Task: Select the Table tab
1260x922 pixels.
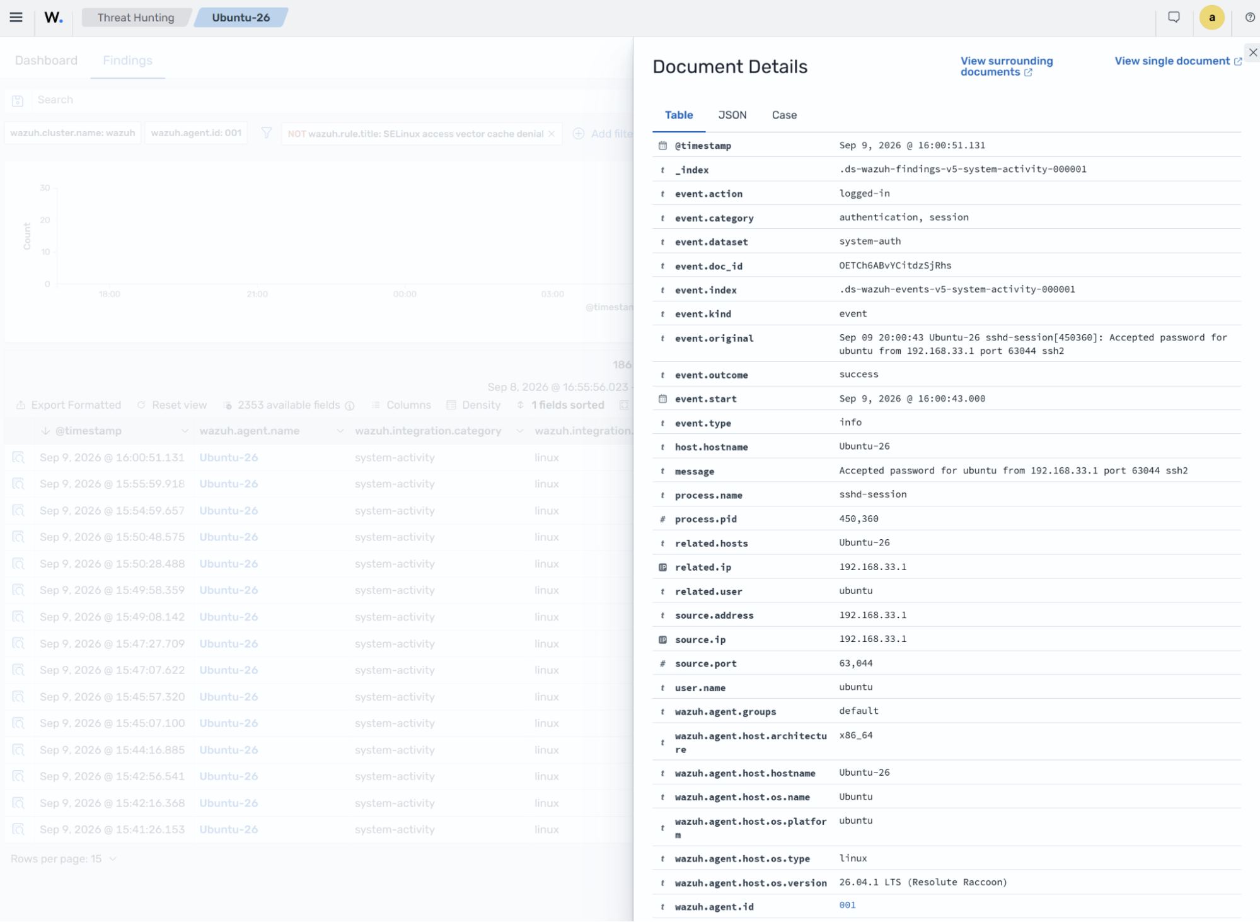Action: (679, 115)
